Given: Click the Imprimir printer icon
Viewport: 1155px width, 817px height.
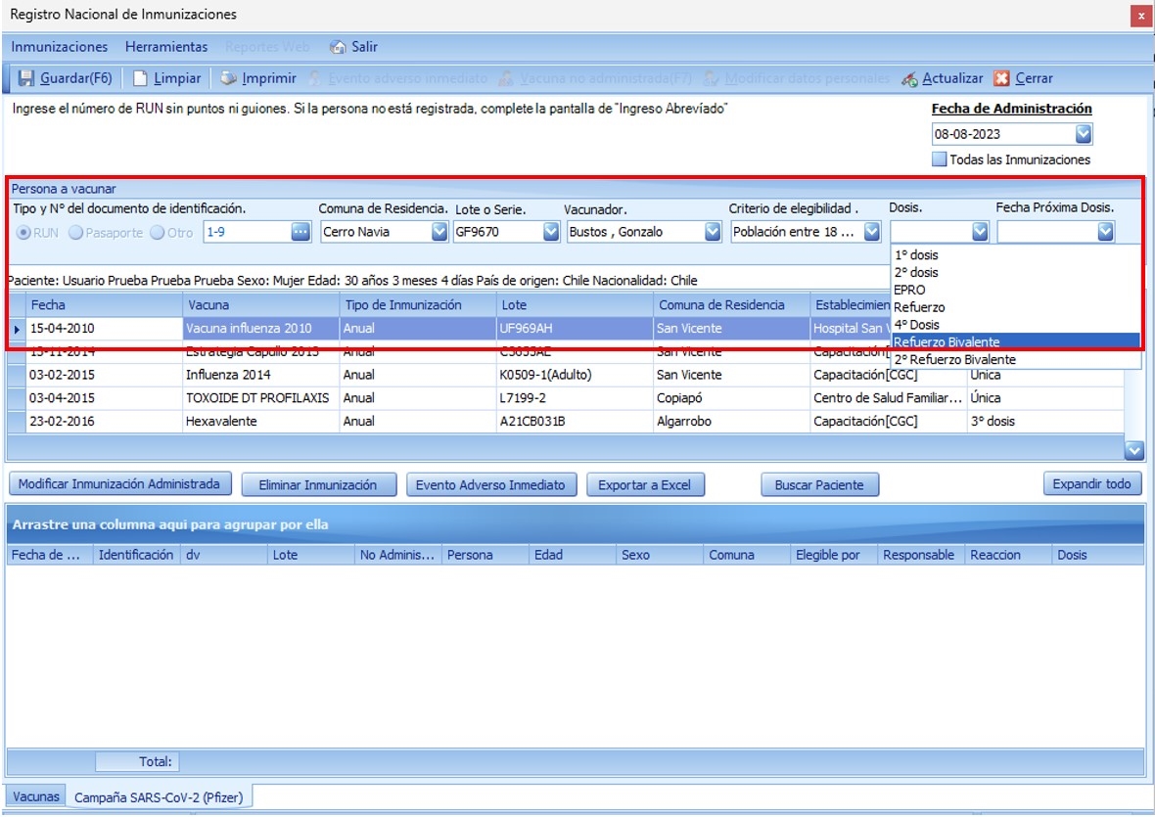Looking at the screenshot, I should (x=229, y=78).
